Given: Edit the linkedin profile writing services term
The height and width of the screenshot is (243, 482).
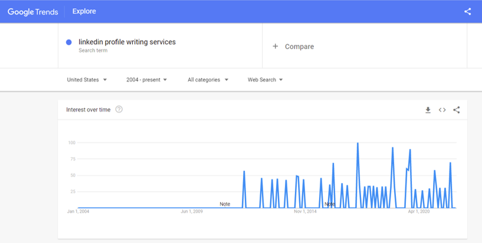Looking at the screenshot, I should (x=127, y=42).
